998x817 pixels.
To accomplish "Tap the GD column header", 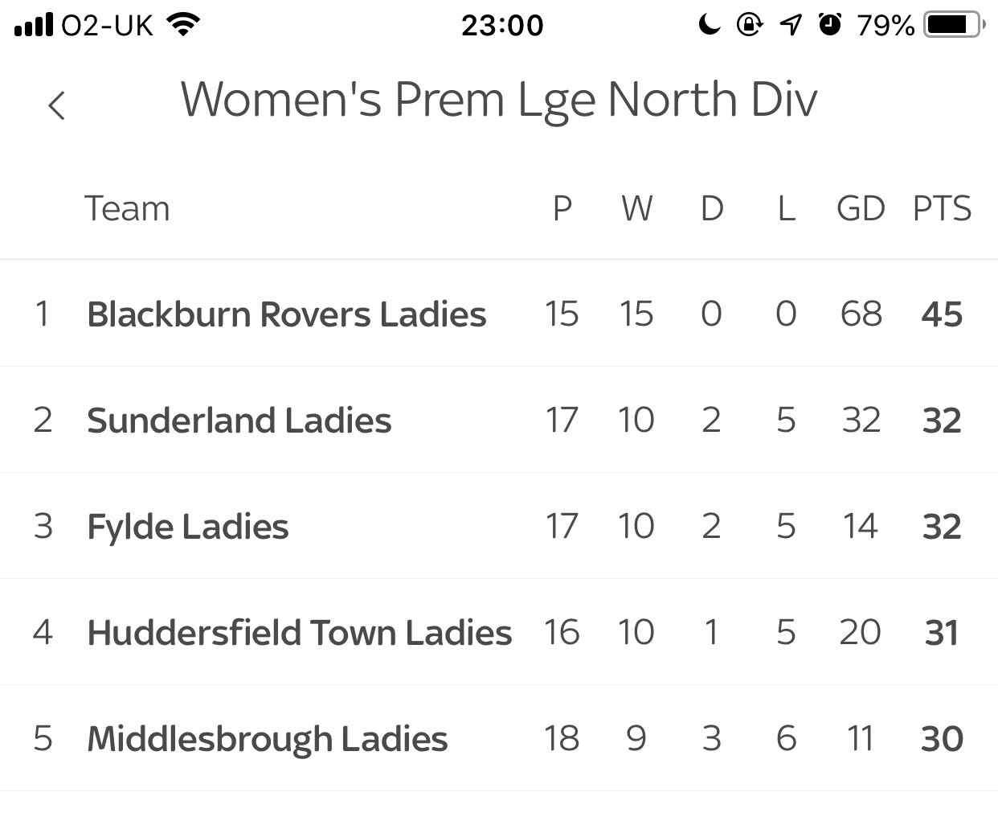I will tap(861, 209).
